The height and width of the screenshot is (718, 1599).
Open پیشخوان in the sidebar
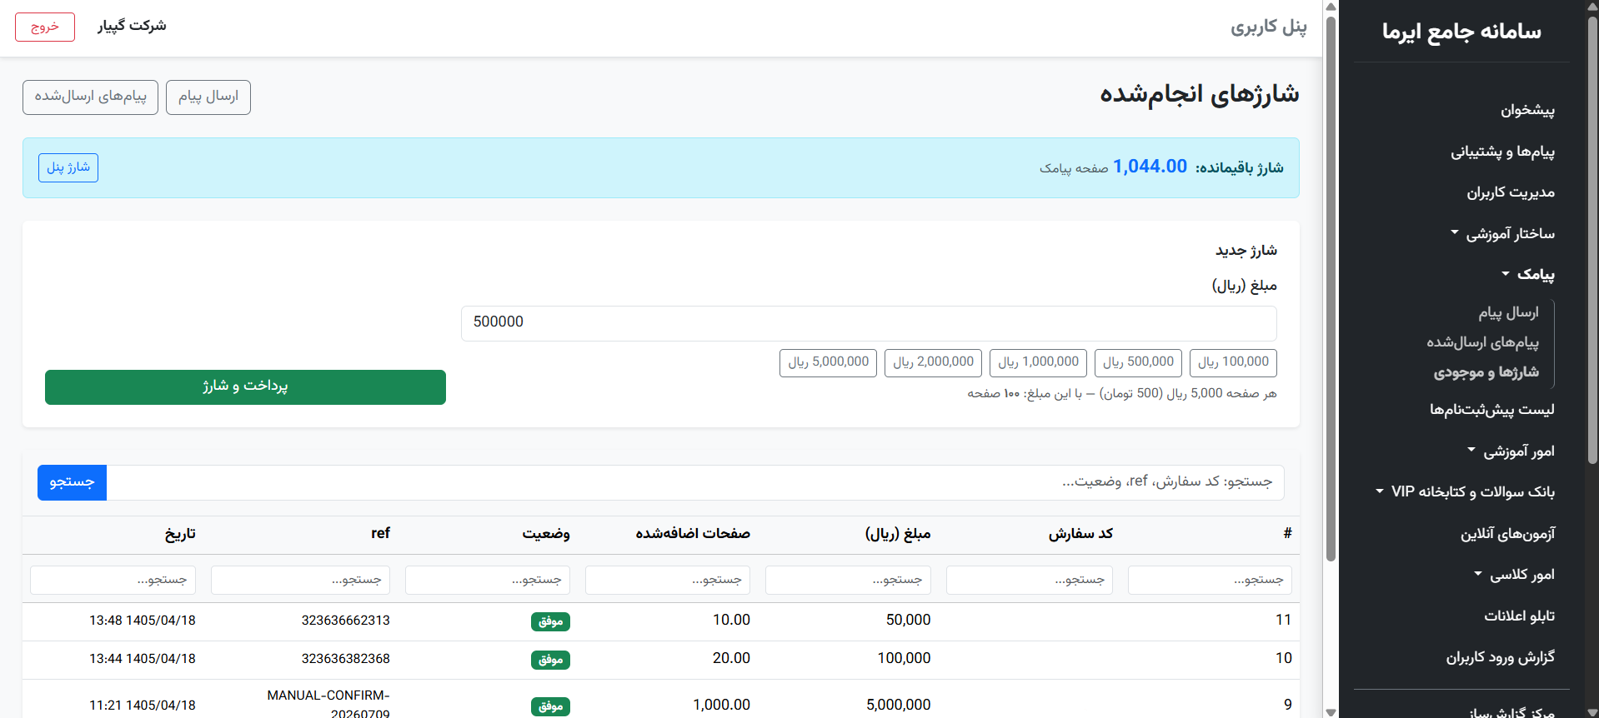pos(1527,110)
